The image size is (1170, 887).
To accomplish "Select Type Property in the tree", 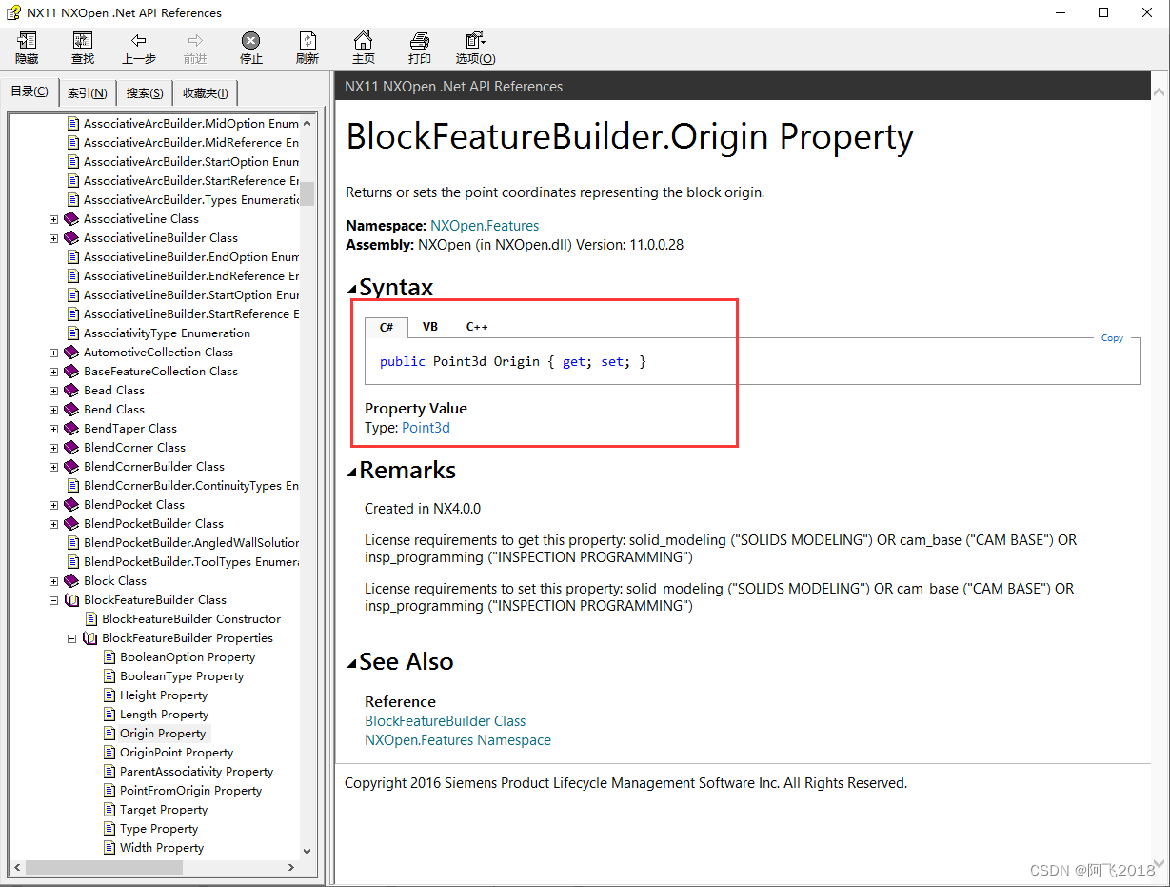I will tap(159, 829).
